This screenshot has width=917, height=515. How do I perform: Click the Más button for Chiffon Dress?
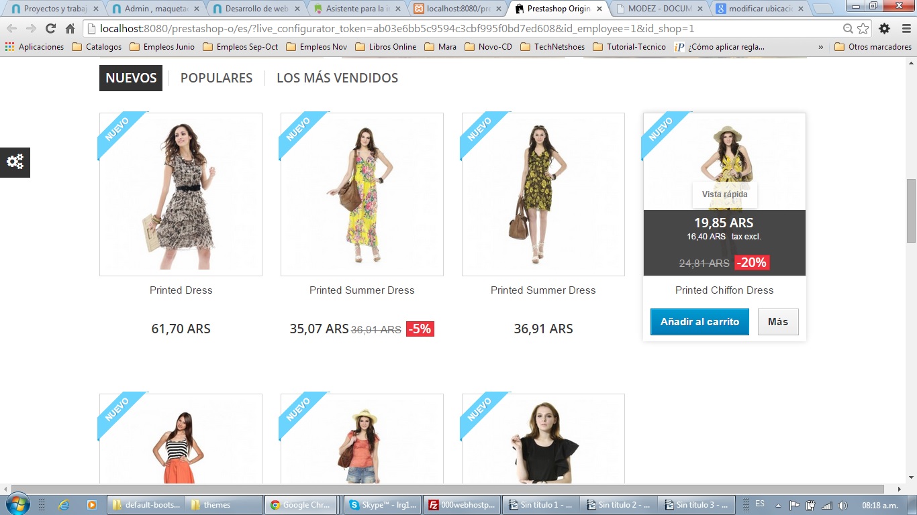(778, 322)
